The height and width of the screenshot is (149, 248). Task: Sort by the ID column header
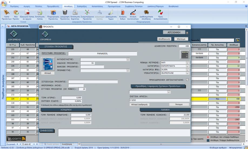point(13,45)
